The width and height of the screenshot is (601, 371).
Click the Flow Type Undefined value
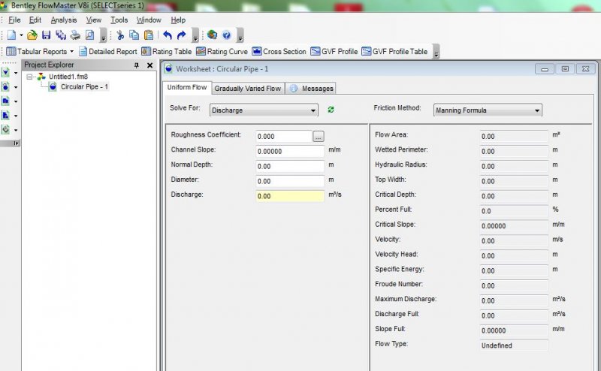(x=514, y=345)
